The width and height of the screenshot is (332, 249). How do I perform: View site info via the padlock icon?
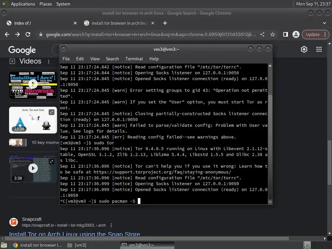(x=41, y=34)
